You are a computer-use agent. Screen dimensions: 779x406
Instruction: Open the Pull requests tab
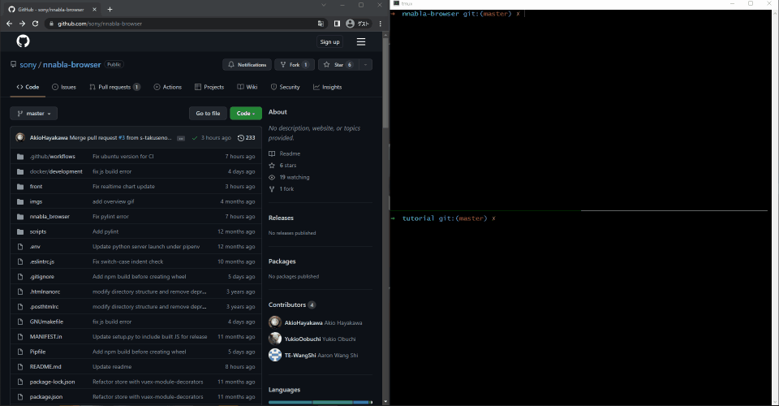click(114, 87)
